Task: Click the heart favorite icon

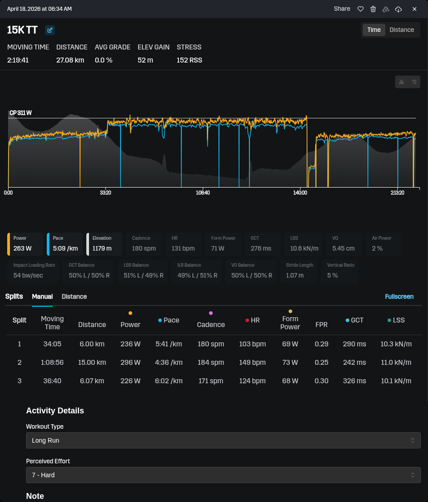Action: point(360,9)
